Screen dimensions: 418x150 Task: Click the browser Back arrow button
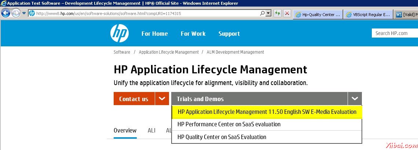pyautogui.click(x=6, y=13)
